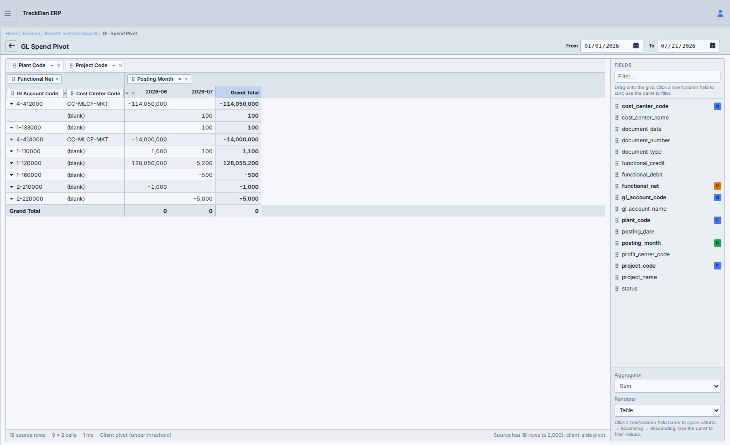Go to Reports and Dashboards breadcrumb
This screenshot has height=445, width=730.
click(x=72, y=34)
